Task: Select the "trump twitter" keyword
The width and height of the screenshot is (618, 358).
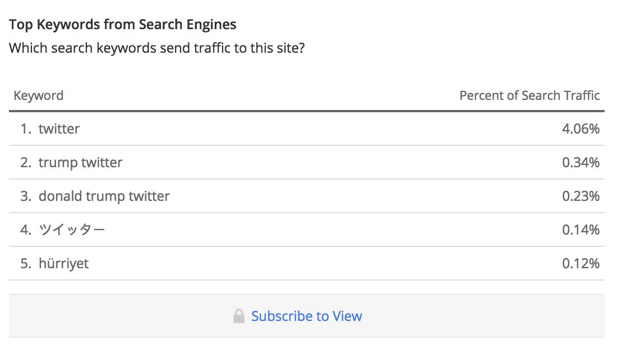Action: pos(80,163)
